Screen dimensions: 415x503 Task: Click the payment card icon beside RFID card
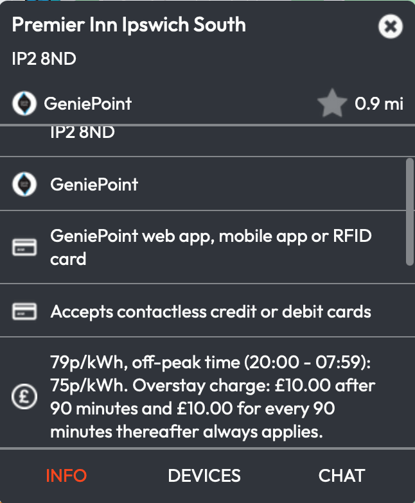(x=24, y=247)
